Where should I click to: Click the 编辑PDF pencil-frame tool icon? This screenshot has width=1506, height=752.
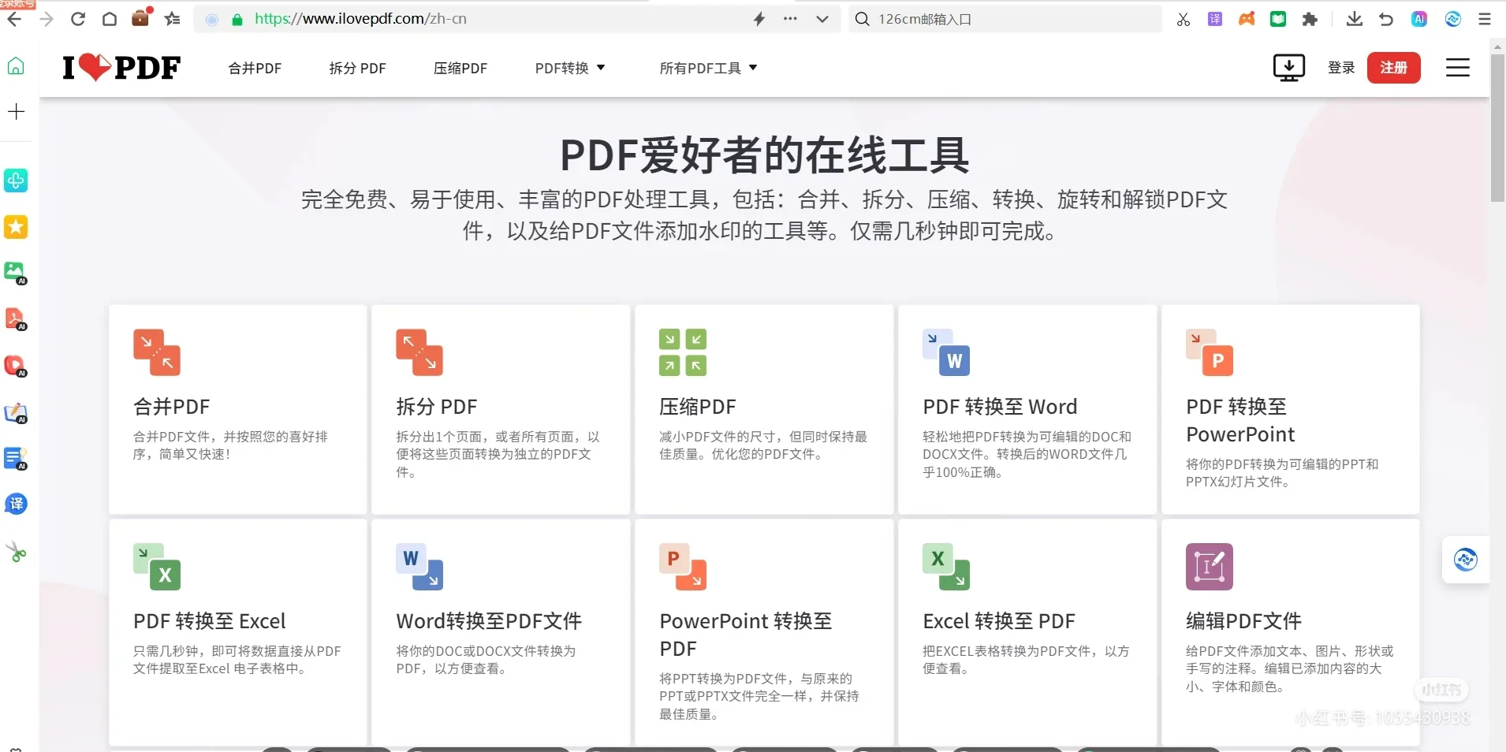[x=1209, y=566]
